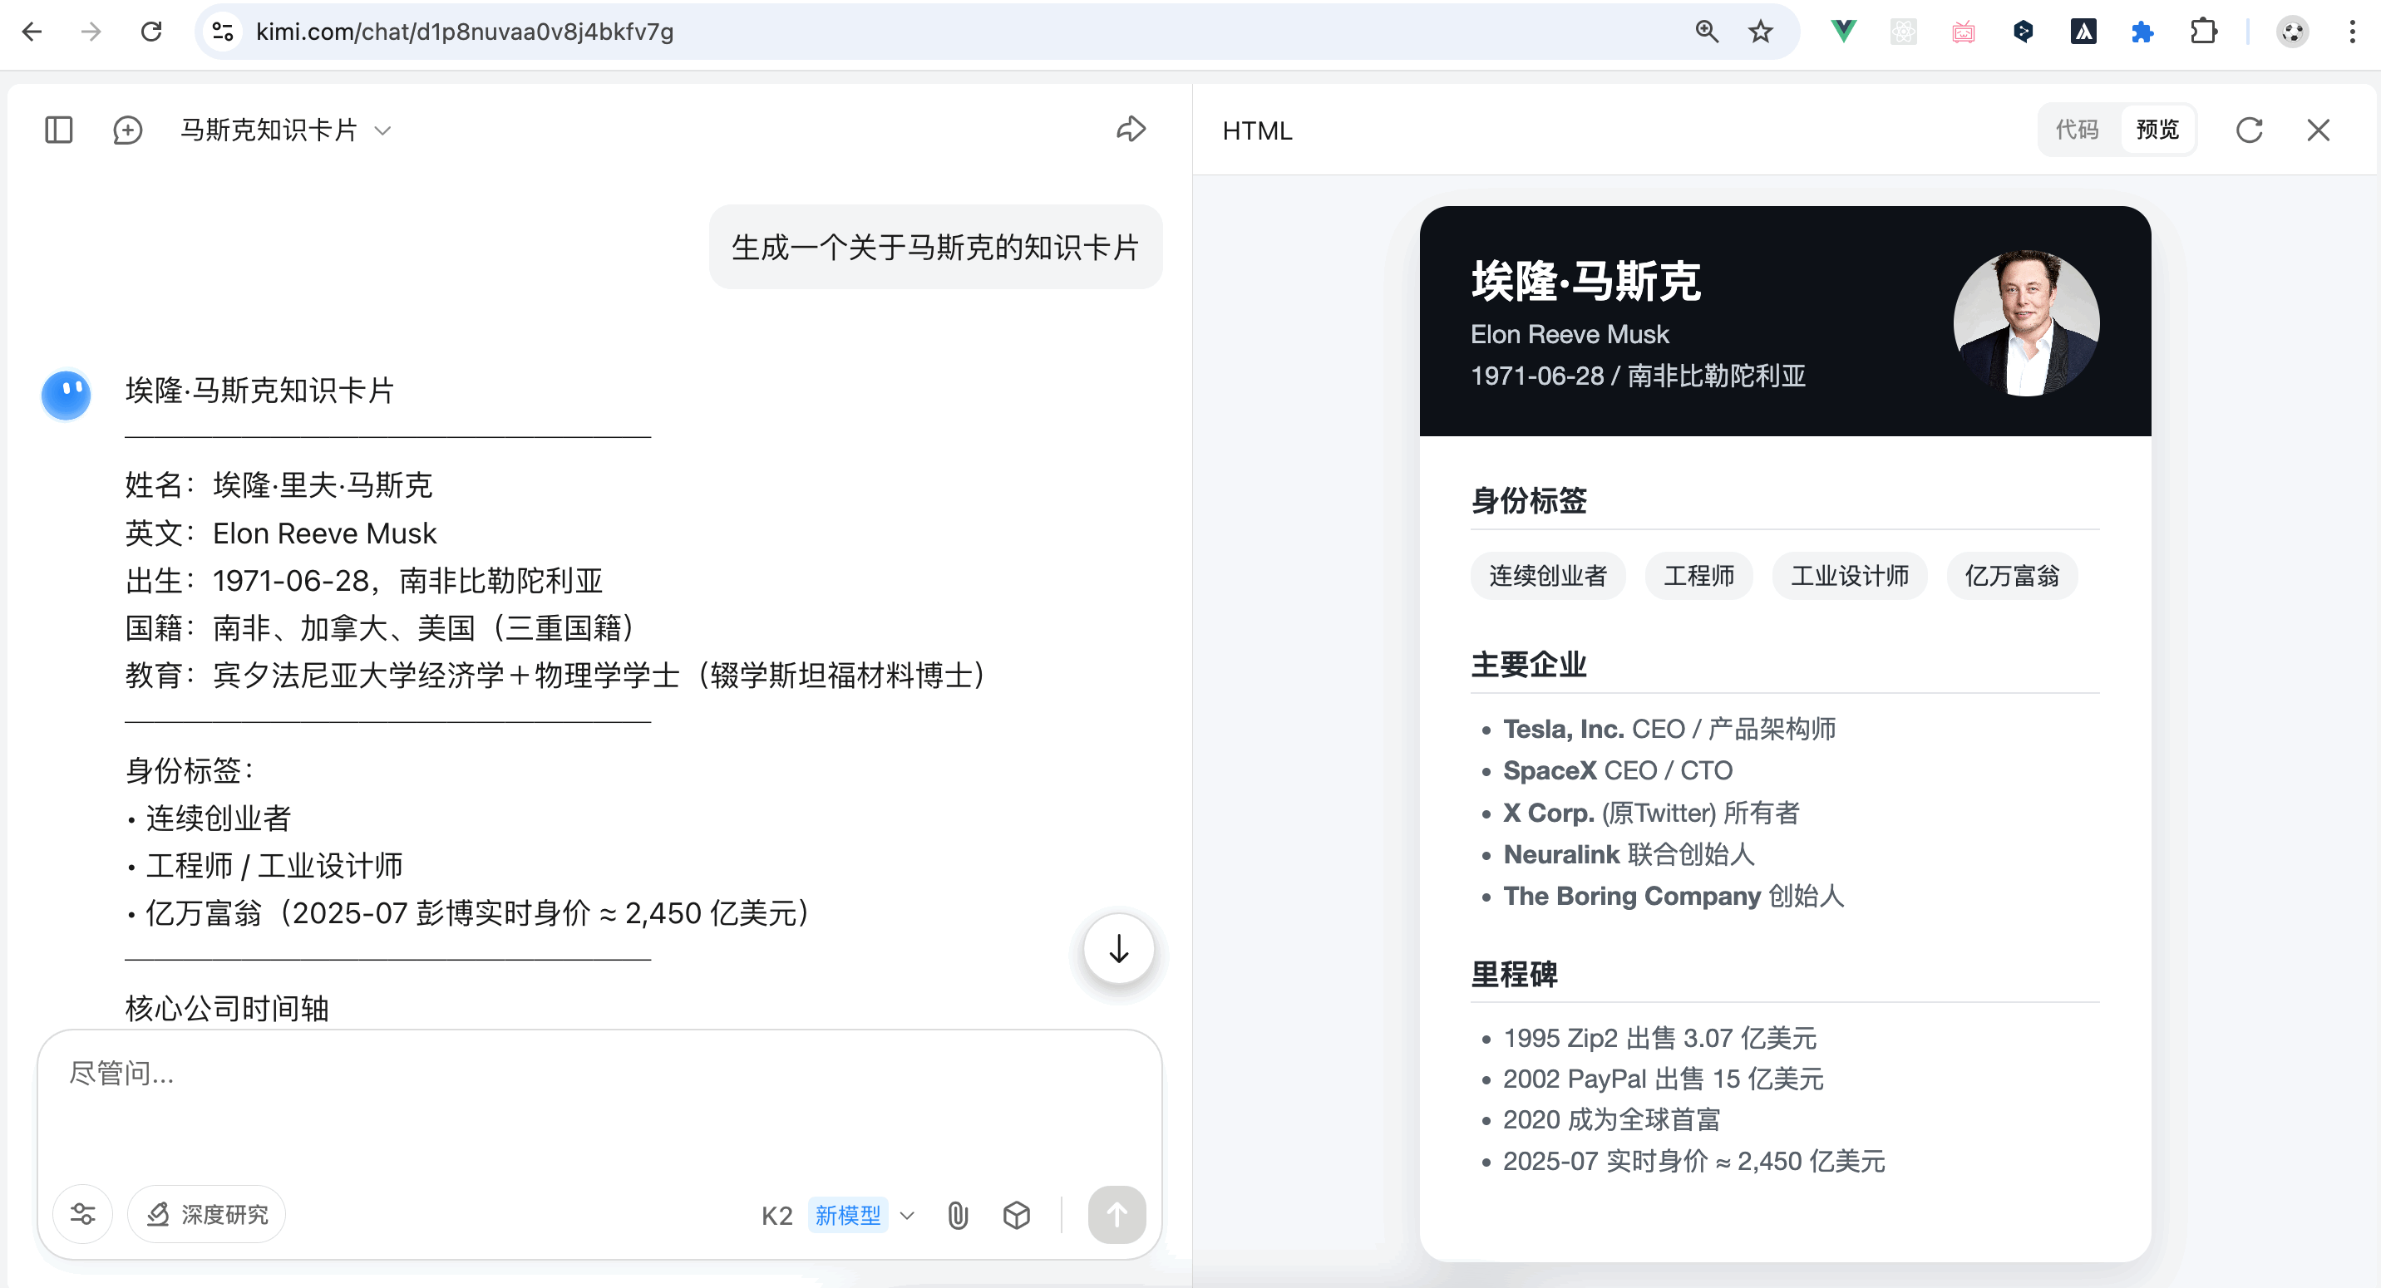
Task: Click the 亿万富翁 tag pill
Action: click(2011, 577)
